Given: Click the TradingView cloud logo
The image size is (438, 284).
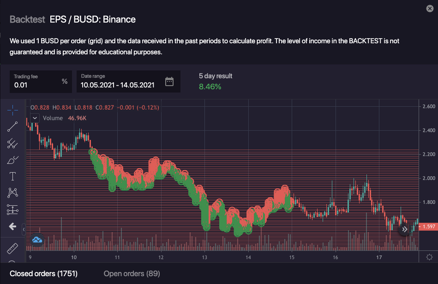Looking at the screenshot, I should (x=37, y=240).
